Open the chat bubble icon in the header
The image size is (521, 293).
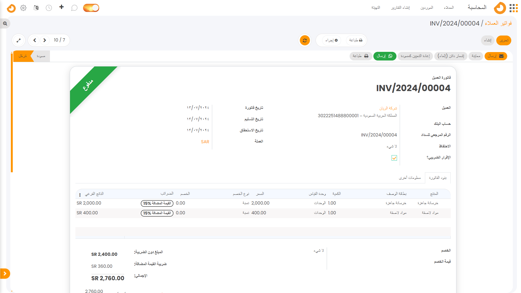click(x=74, y=8)
